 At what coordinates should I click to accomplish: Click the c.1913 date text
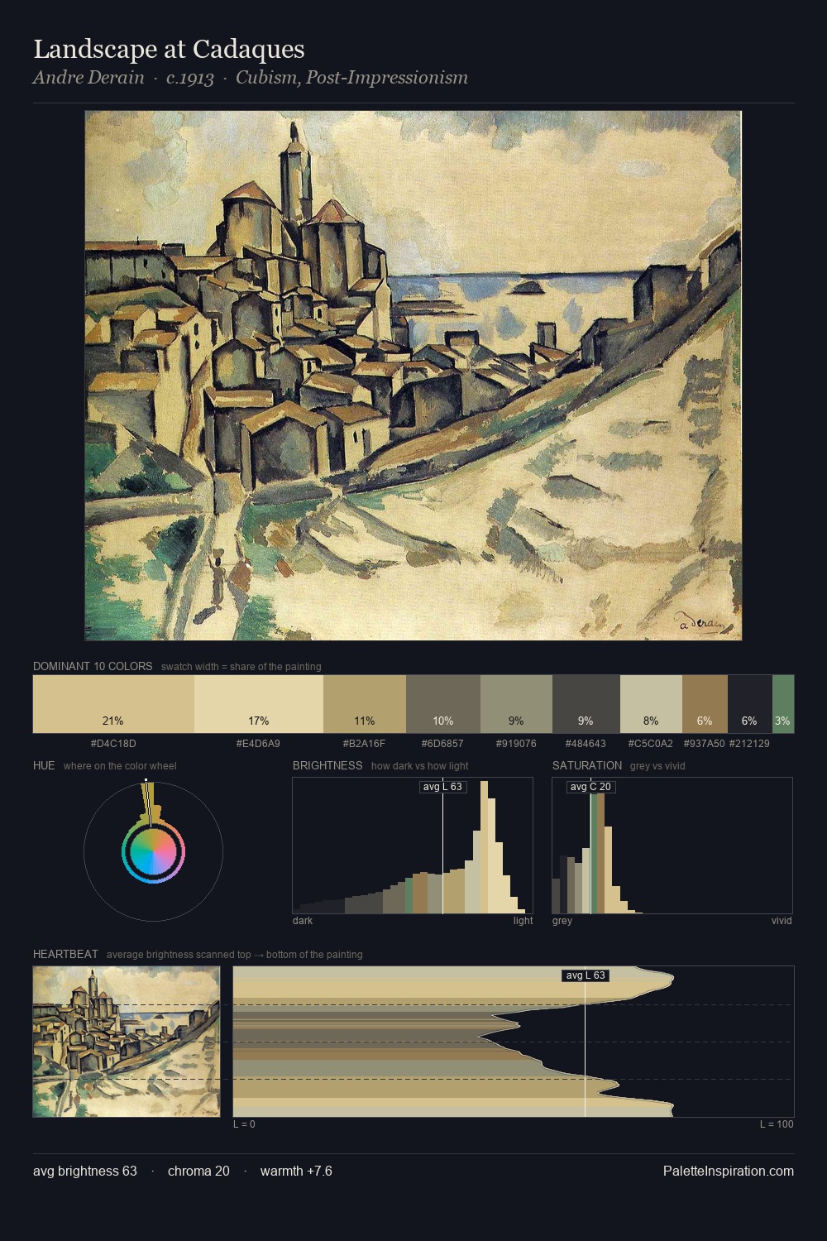190,78
